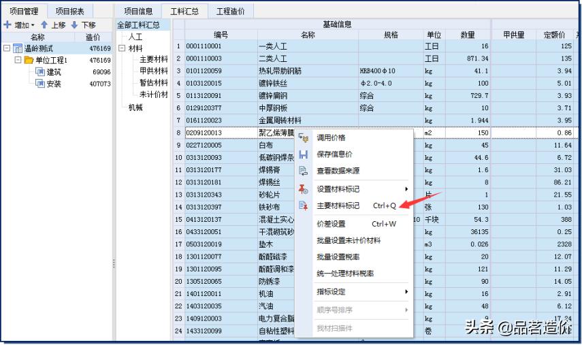Click the 安装 node icon
582x345 pixels.
click(40, 84)
